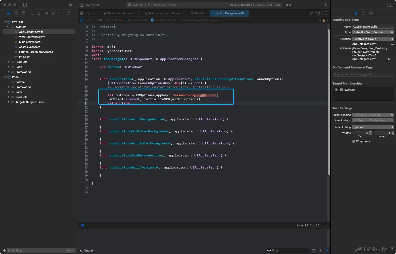Select the History inspector clock icon

[x=363, y=13]
